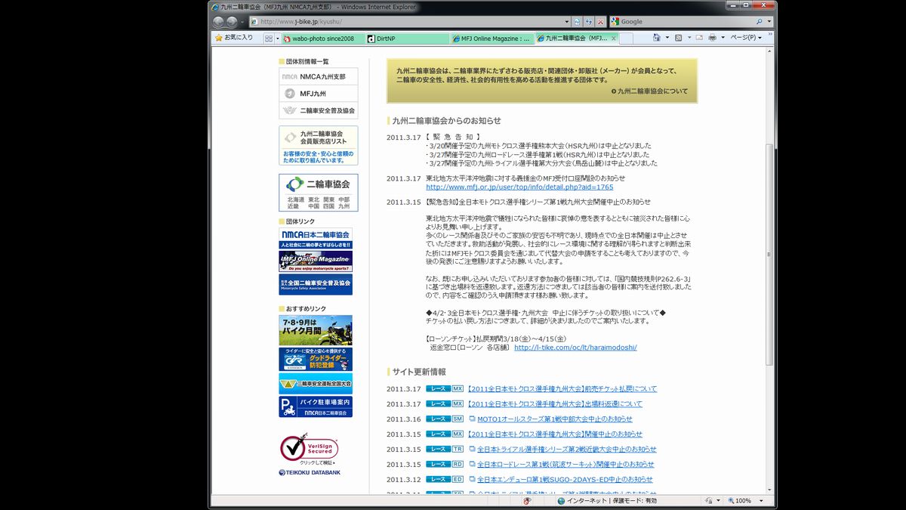Viewport: 906px width, 510px height.
Task: Switch to MFJ Online Magazine tab
Action: [x=491, y=38]
